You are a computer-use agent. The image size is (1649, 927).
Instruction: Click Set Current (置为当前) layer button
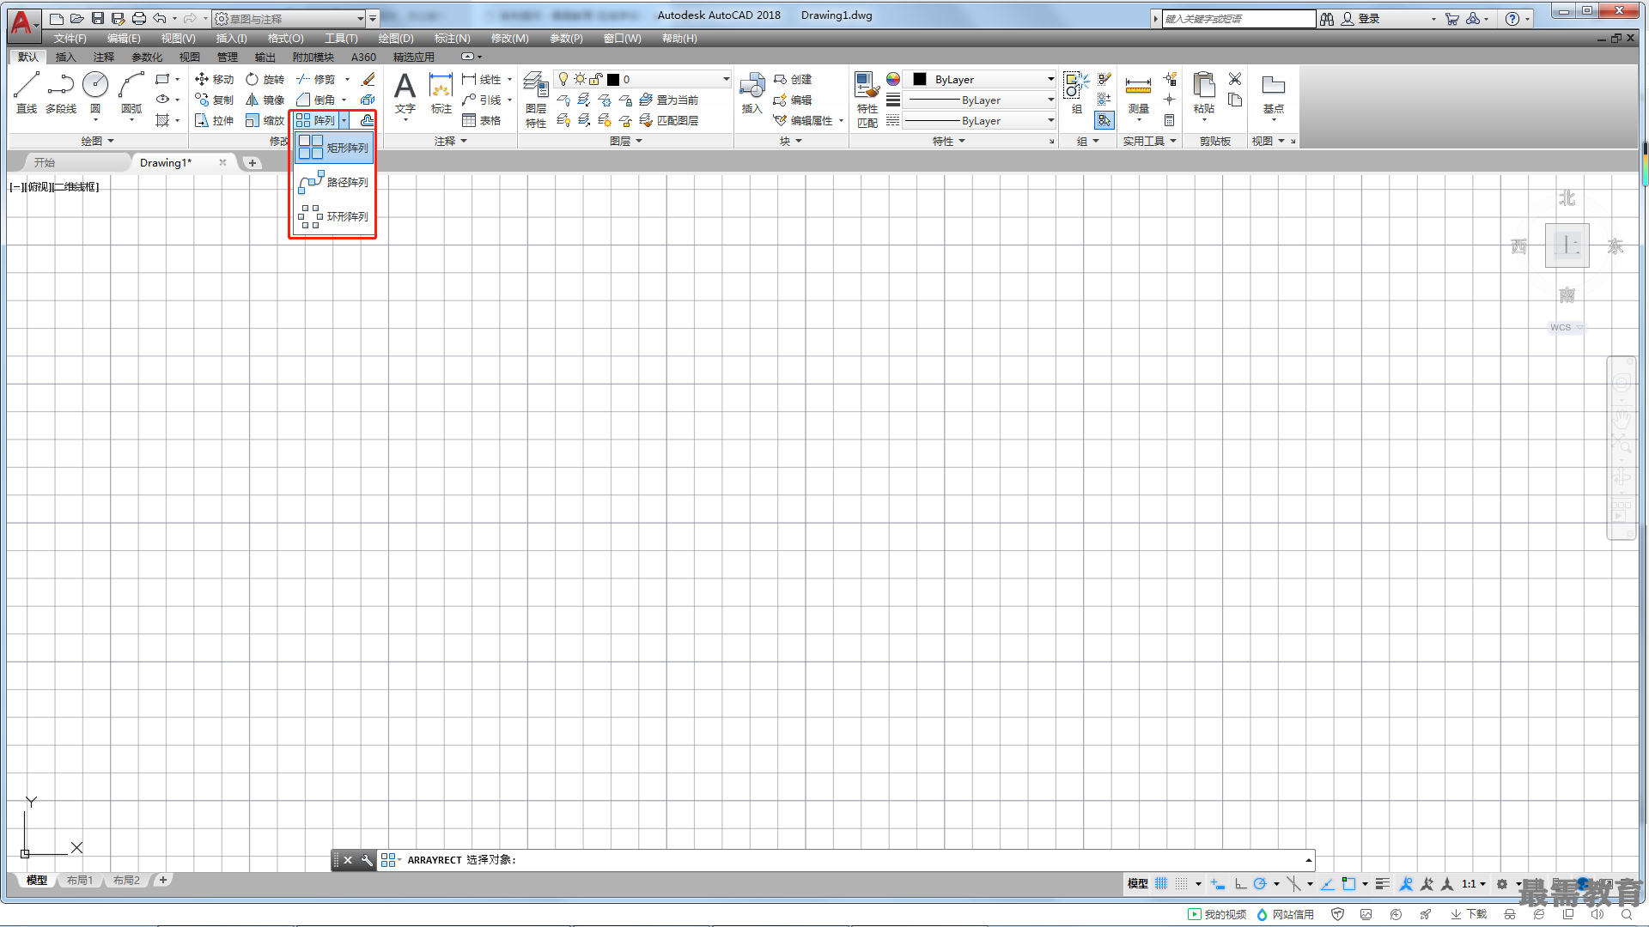coord(669,100)
